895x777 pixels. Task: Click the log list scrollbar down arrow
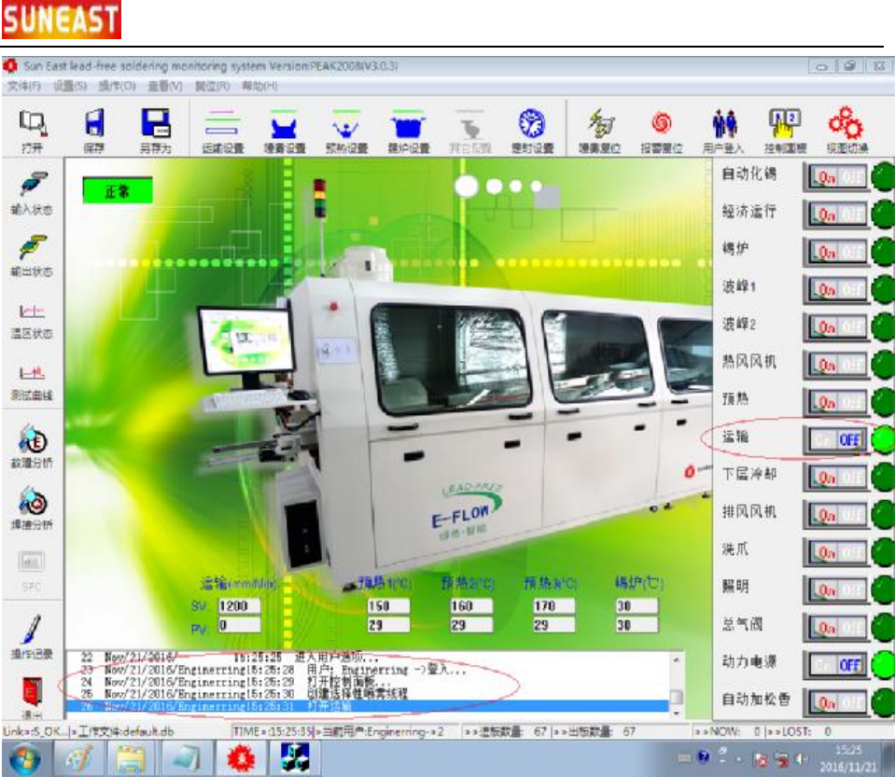tap(677, 713)
